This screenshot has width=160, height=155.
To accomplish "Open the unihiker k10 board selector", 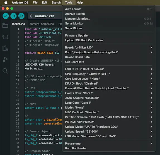I will pos(45,16).
